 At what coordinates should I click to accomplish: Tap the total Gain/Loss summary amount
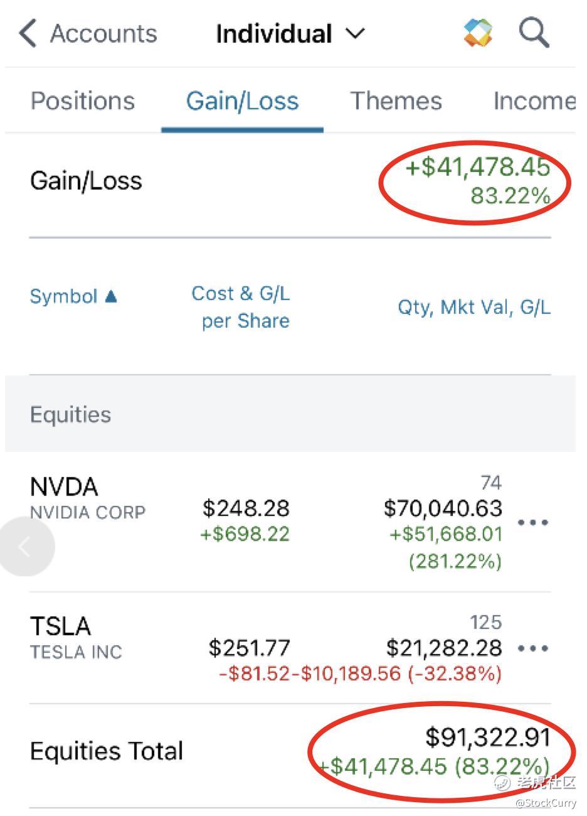coord(478,180)
